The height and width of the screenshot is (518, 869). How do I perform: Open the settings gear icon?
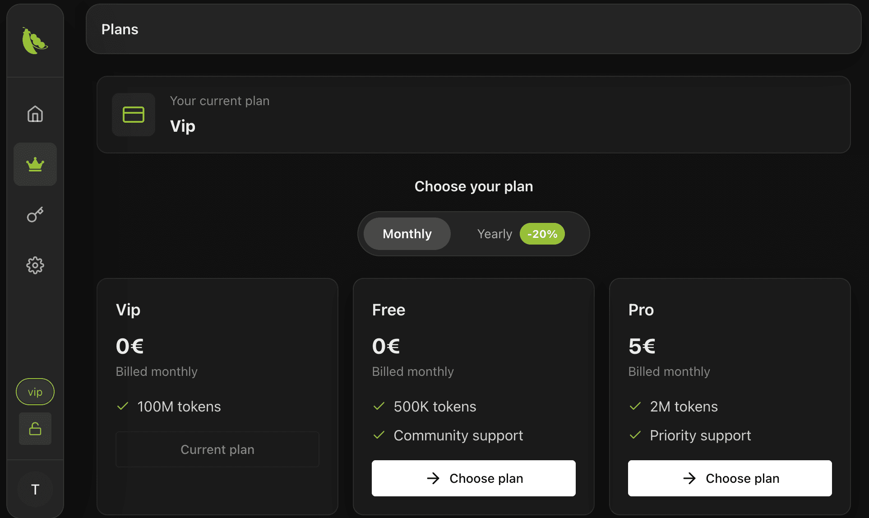[x=35, y=265]
